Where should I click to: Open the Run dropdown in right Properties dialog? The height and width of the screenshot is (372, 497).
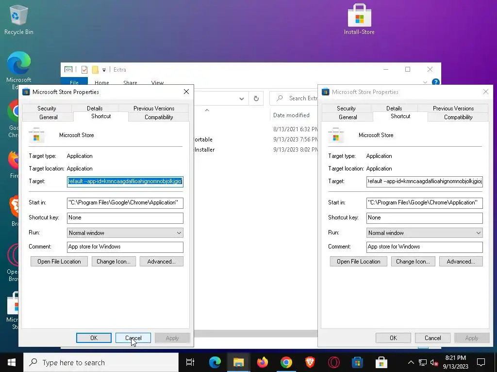point(424,233)
